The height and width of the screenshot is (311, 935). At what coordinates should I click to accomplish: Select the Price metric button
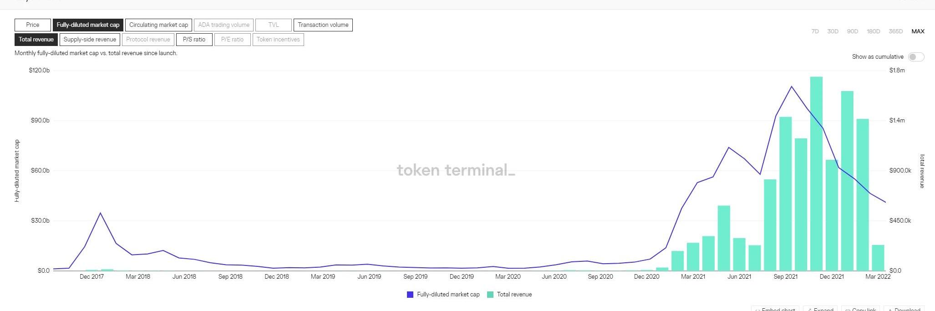pos(32,25)
